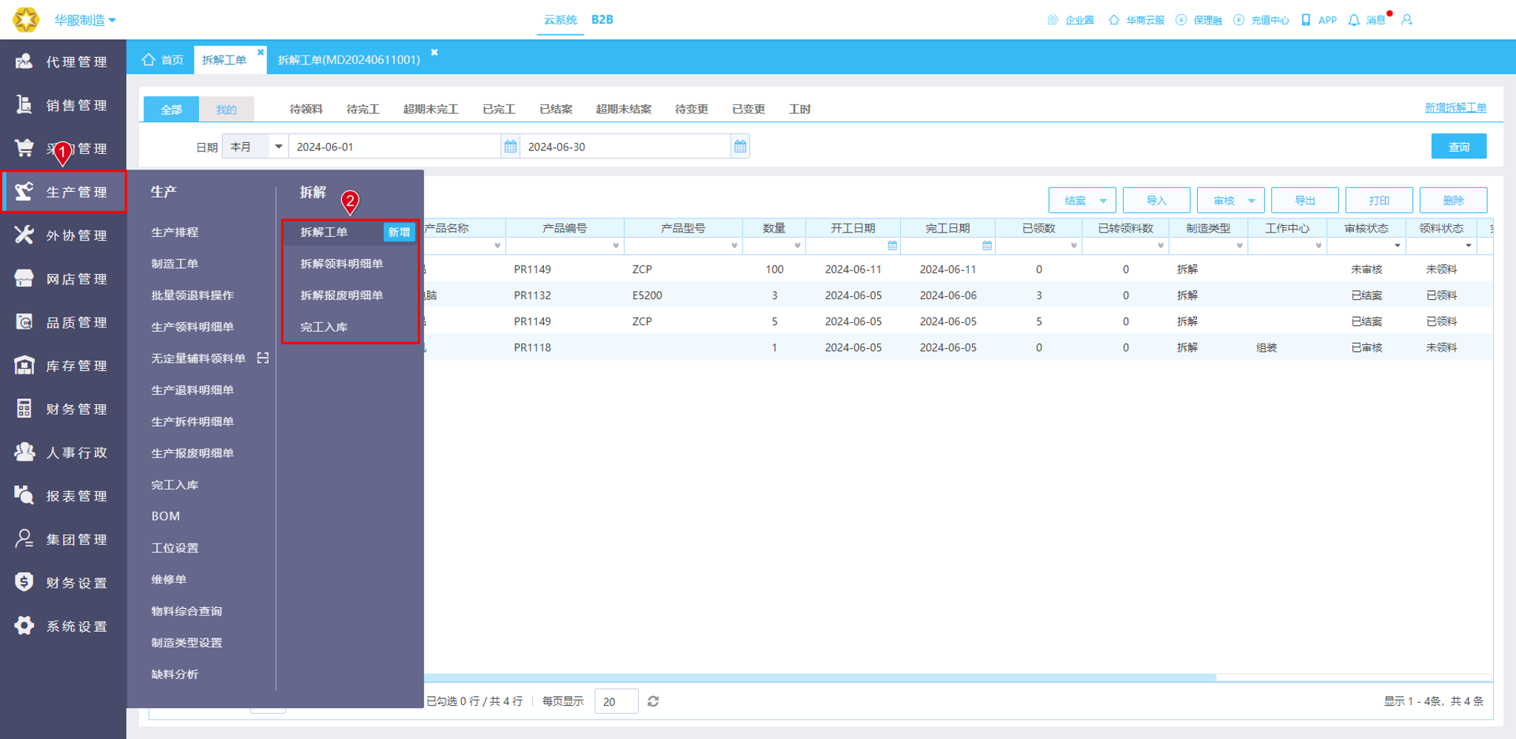1516x739 pixels.
Task: Select 拆解领料明细单 in the menu
Action: (342, 264)
